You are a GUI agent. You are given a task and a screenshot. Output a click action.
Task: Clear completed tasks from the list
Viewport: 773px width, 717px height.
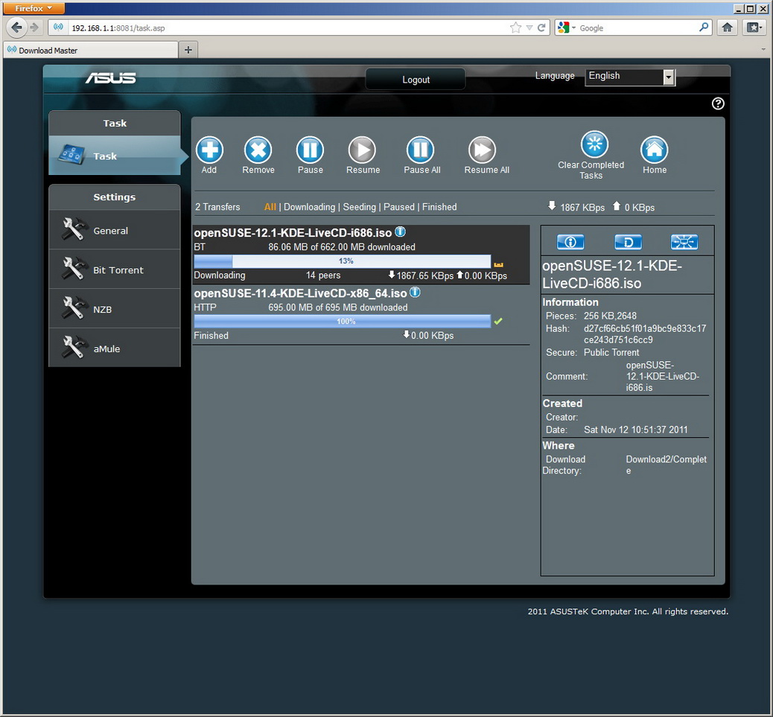pos(594,145)
